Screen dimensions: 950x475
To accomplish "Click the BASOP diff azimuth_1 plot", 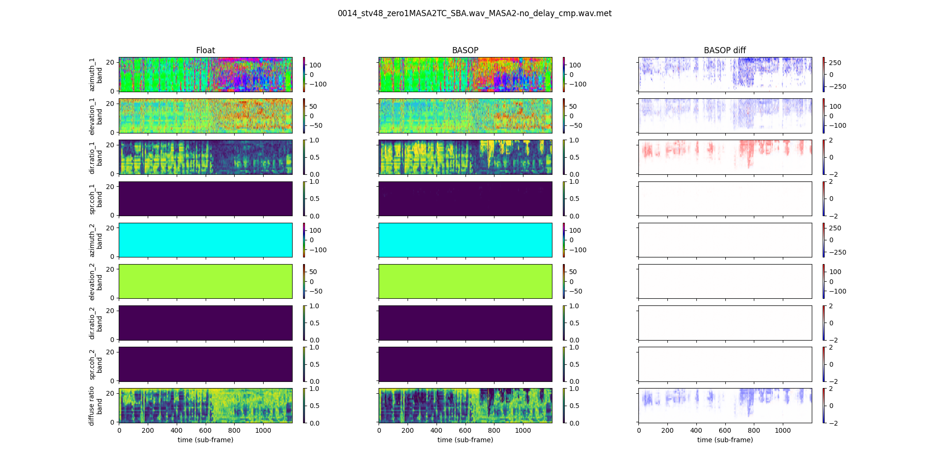I will 725,75.
